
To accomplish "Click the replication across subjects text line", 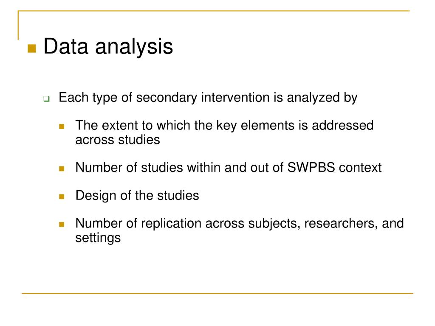I will (240, 223).
